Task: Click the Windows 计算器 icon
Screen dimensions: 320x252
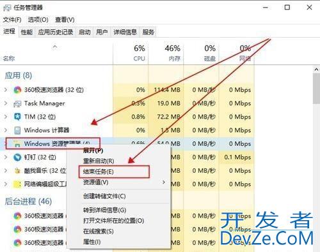Action: (x=17, y=130)
